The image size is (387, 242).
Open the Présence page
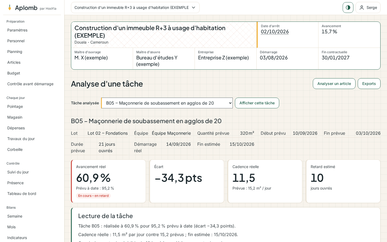[x=32, y=183]
